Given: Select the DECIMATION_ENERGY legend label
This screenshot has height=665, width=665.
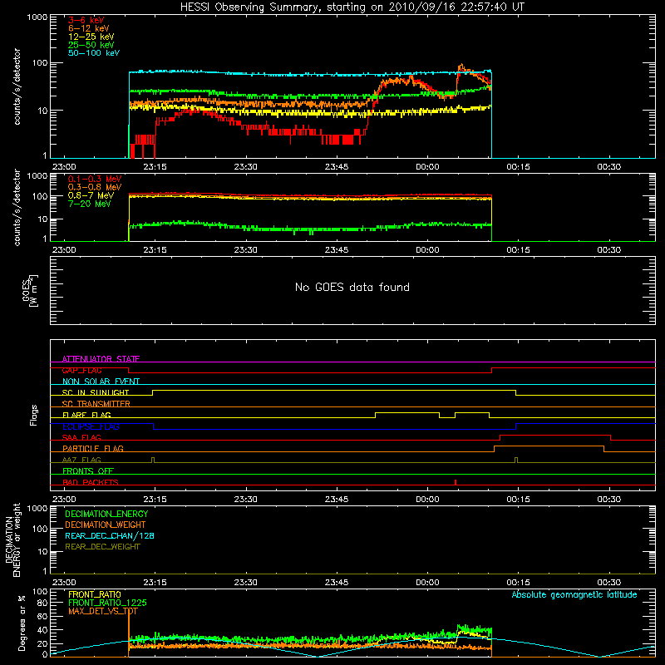Looking at the screenshot, I should 106,514.
